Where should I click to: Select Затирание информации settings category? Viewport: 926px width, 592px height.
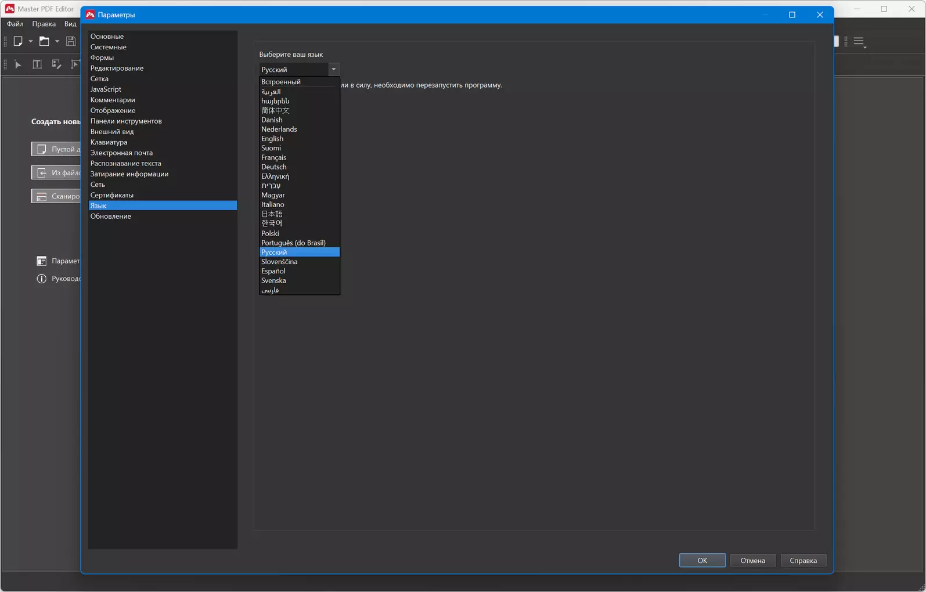click(x=163, y=174)
